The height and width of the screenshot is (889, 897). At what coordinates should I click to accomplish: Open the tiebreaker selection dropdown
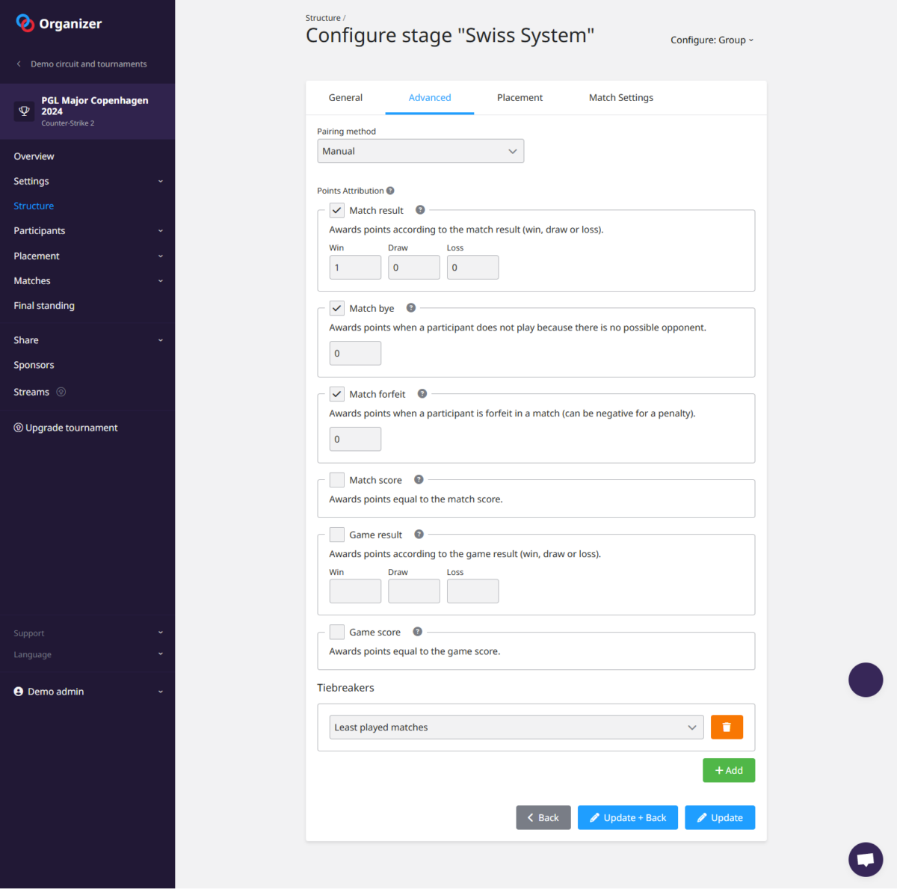516,726
